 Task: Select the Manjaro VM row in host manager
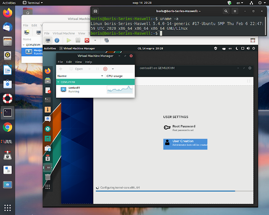[32, 52]
